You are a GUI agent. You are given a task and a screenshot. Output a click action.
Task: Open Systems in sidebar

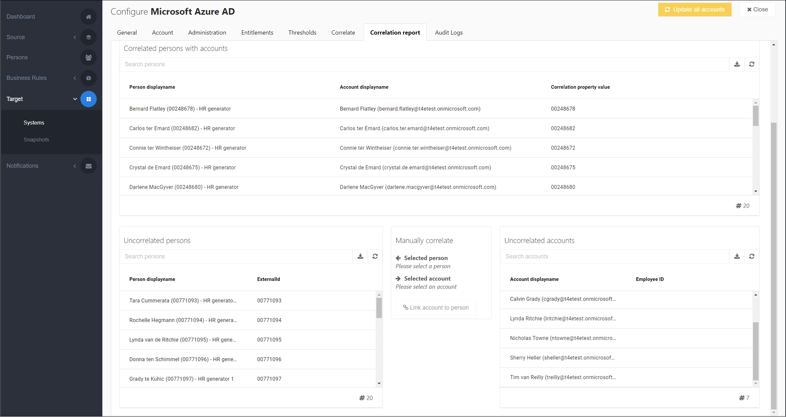[34, 123]
